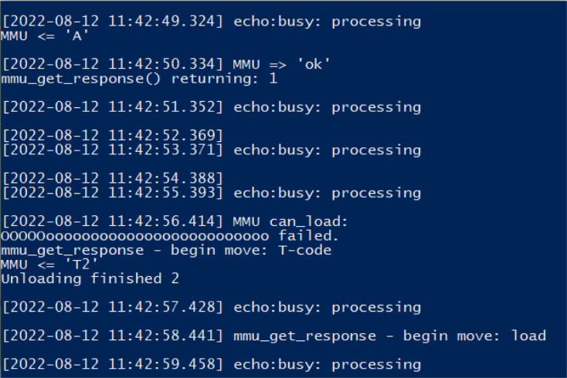Click the mmu_get_response() returning: 1 line

coord(139,78)
